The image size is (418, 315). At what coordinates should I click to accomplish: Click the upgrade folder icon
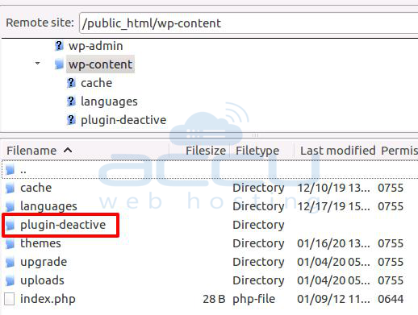click(10, 263)
